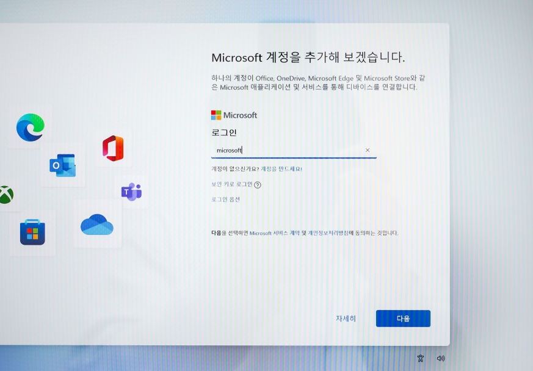The image size is (533, 371).
Task: Open the accessibility icon at the screen bottom
Action: pyautogui.click(x=421, y=358)
